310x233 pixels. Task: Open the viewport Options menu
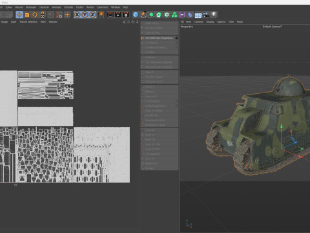click(x=221, y=22)
